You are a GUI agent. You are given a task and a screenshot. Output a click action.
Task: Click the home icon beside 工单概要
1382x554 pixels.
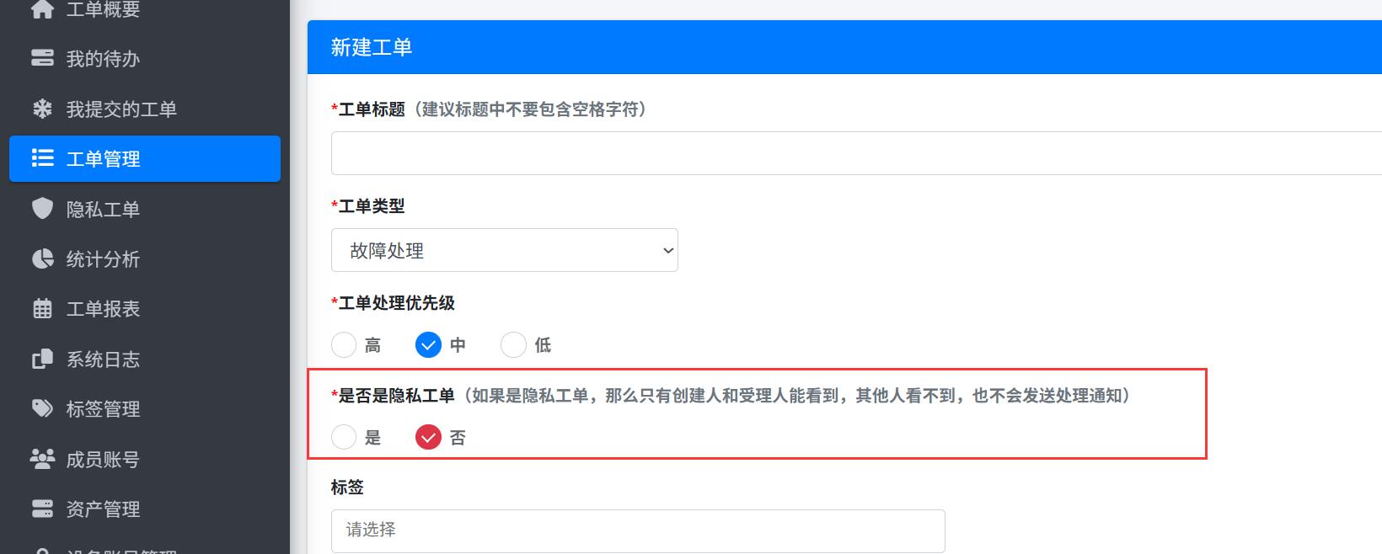coord(42,9)
